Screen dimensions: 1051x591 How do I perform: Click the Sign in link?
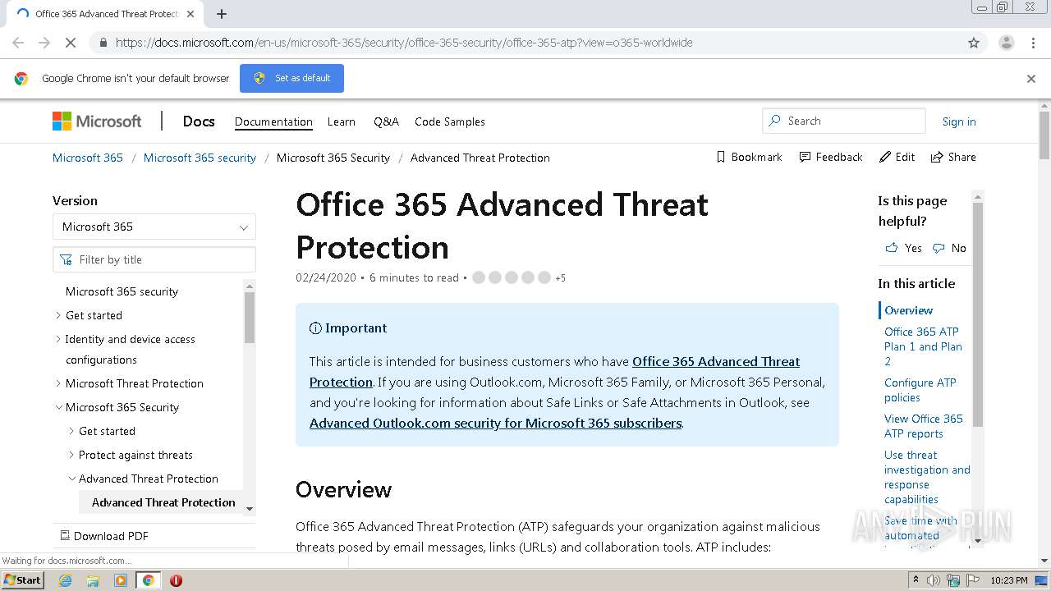pos(959,121)
